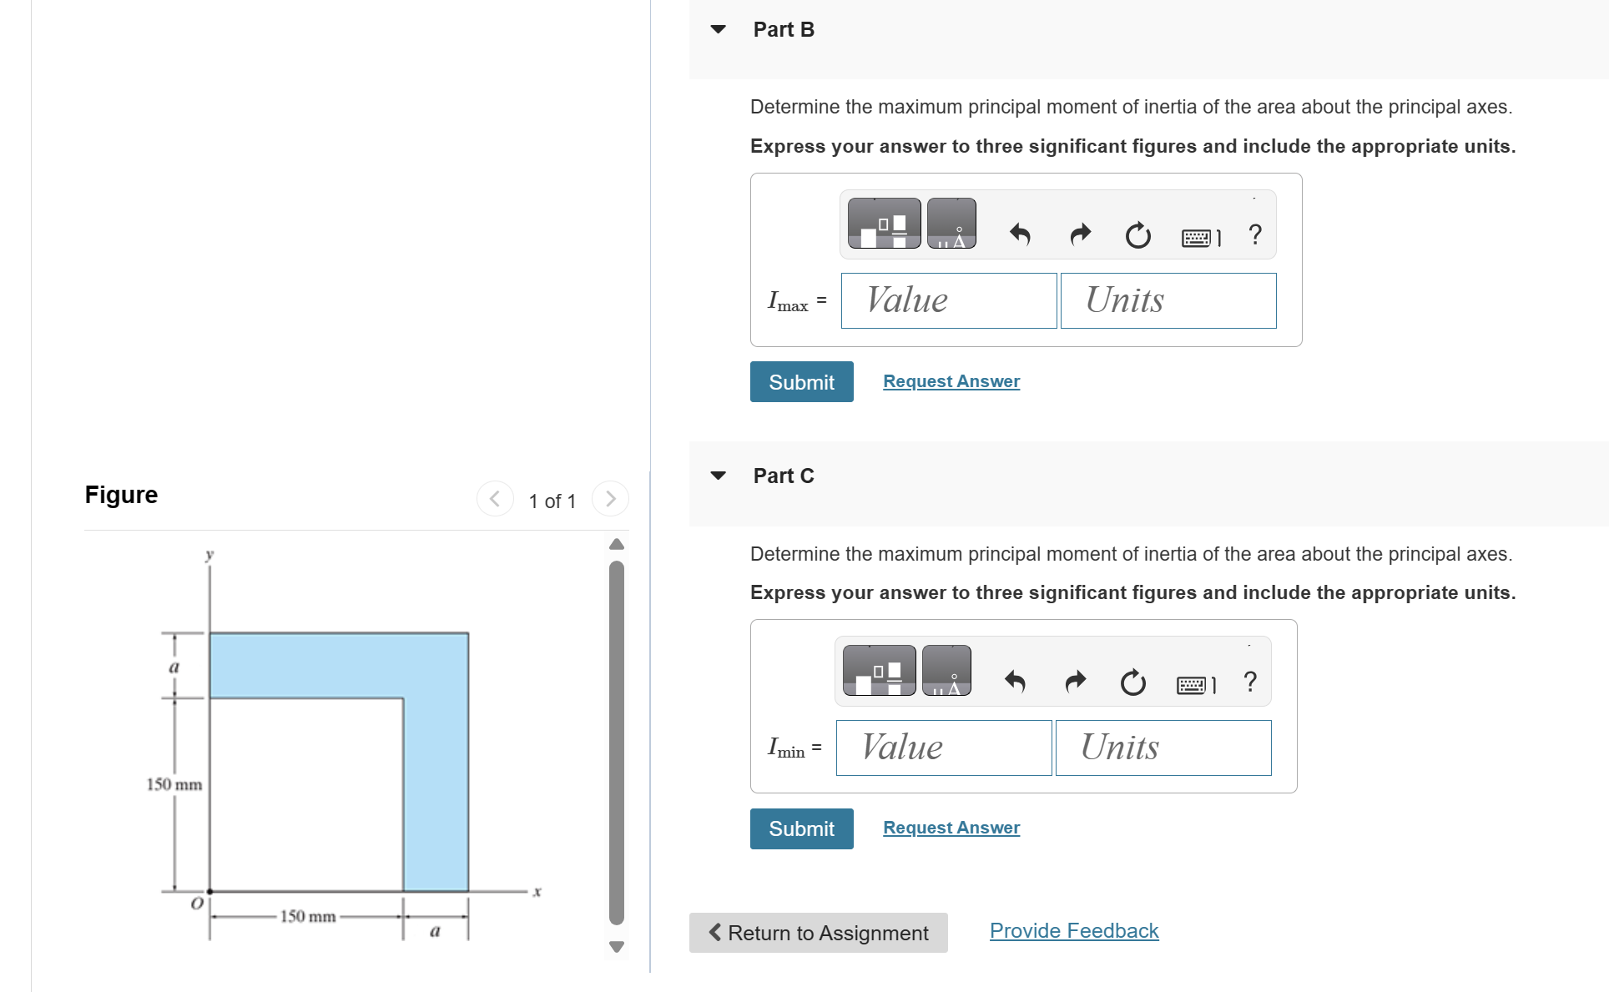Image resolution: width=1609 pixels, height=992 pixels.
Task: Click the Units field for Imin
Action: 1163,748
